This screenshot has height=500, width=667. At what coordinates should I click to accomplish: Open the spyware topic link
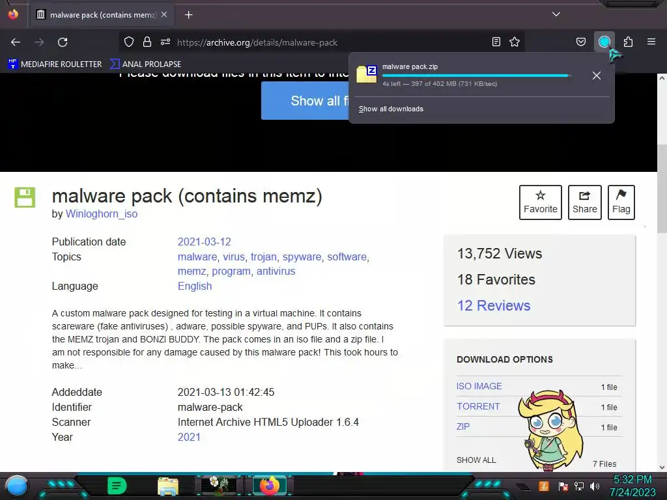(x=302, y=257)
